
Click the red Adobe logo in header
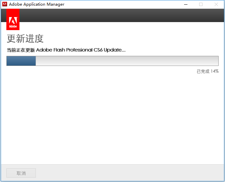[x=13, y=19]
